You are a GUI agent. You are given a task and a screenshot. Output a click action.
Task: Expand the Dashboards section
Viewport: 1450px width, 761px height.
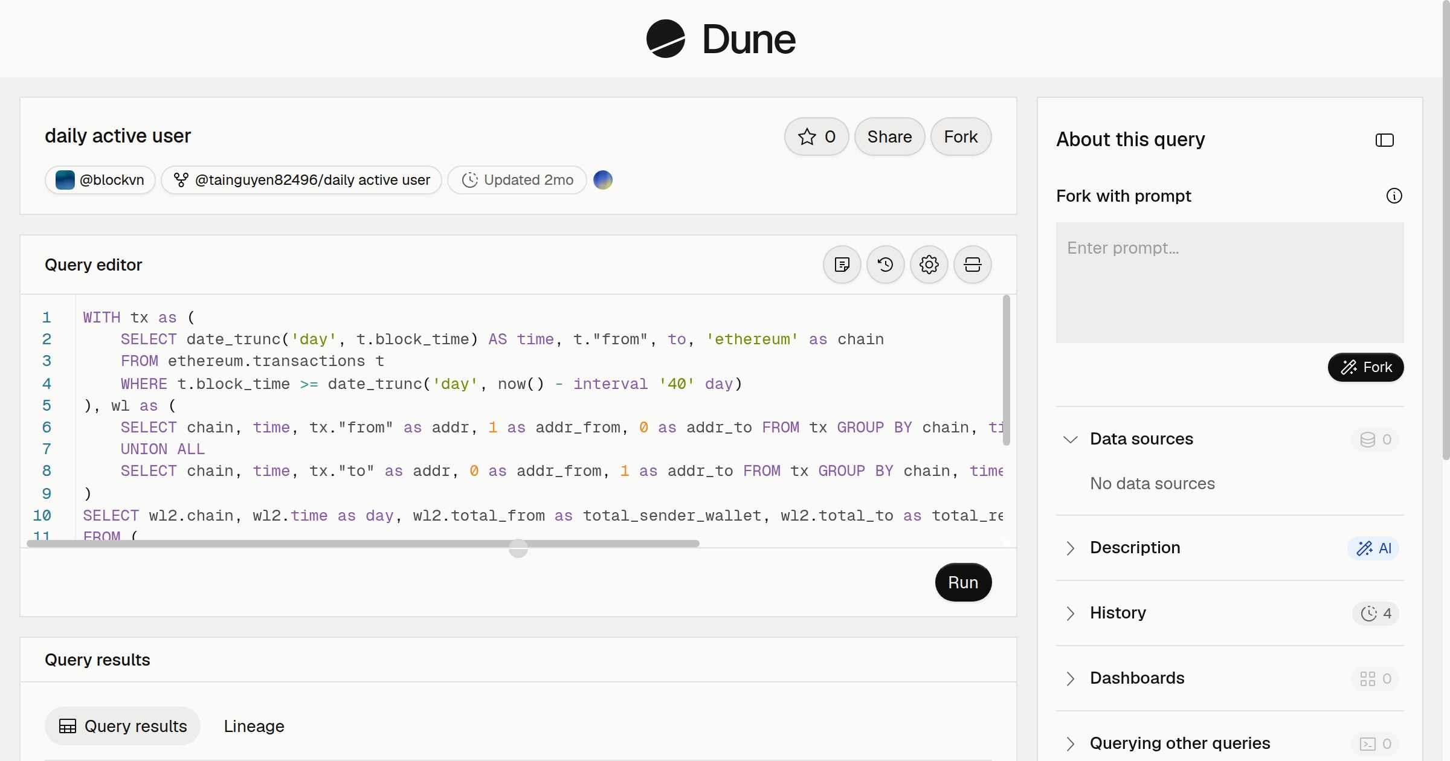pyautogui.click(x=1070, y=678)
